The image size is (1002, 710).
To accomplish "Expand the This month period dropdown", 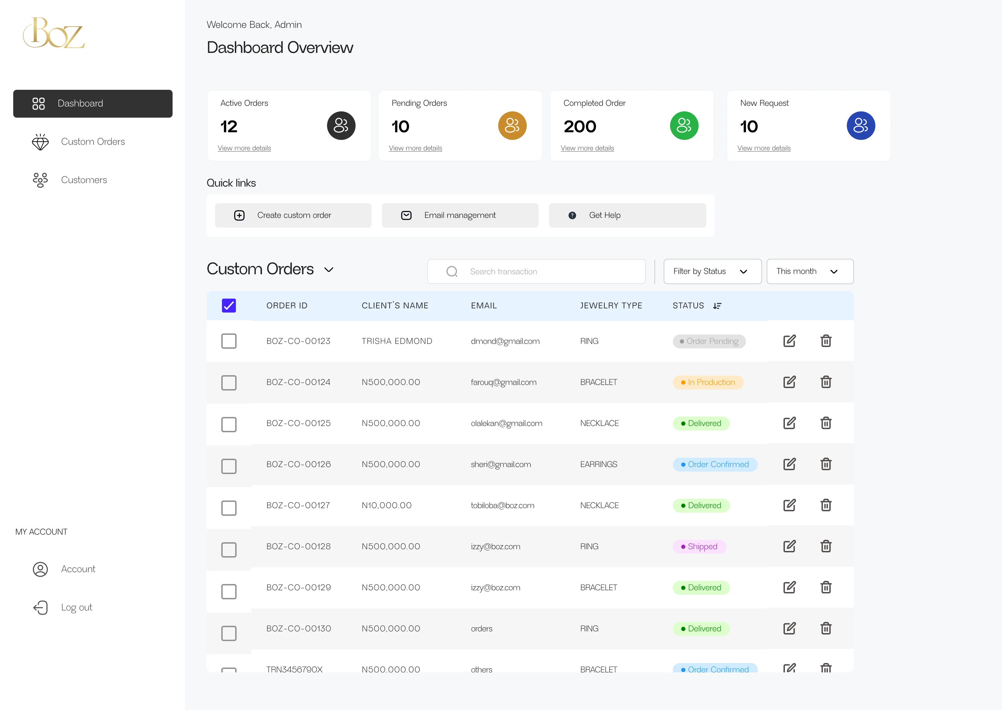I will tap(809, 271).
